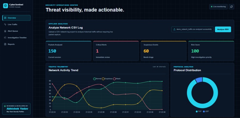Open the Reports section
The height and width of the screenshot is (118, 240).
16,44
